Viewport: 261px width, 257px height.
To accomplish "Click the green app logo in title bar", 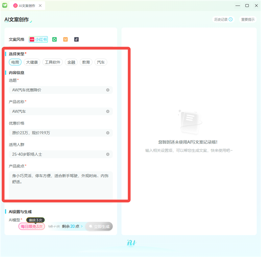I will click(5, 5).
